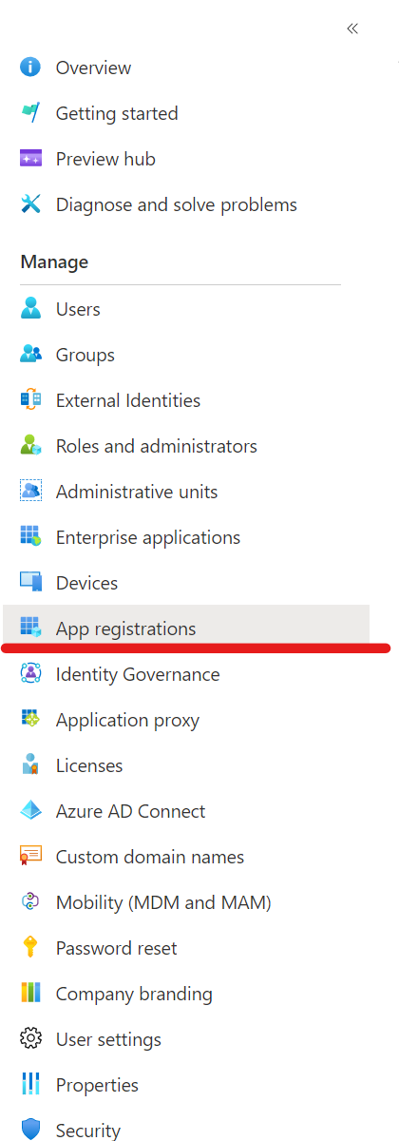Click the Azure AD Connect diamond icon
Screen dimensions: 399x1141
point(30,811)
